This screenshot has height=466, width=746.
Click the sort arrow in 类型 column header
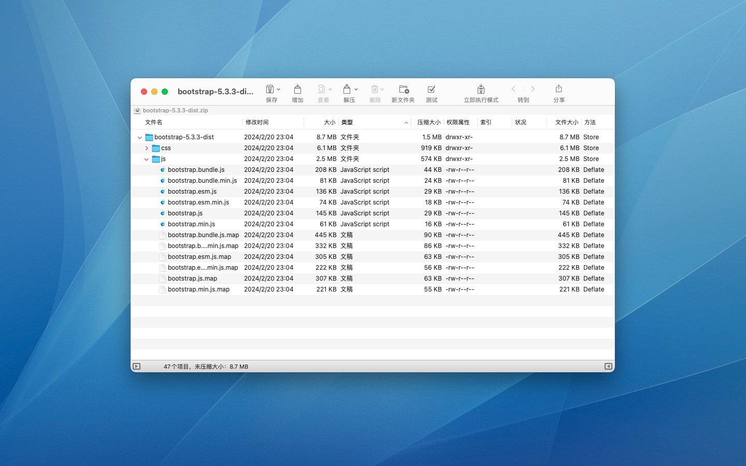pyautogui.click(x=406, y=123)
